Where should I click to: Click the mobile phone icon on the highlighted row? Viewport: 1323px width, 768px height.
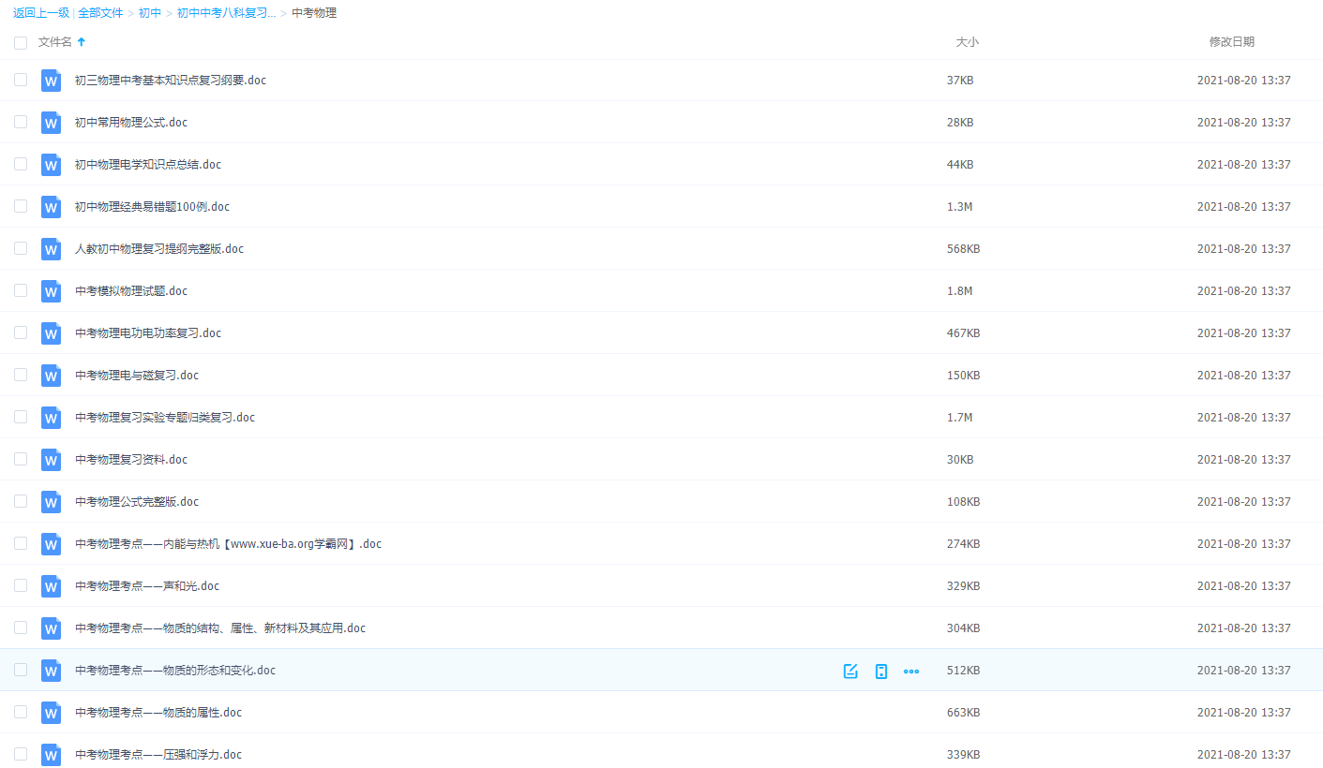[880, 671]
